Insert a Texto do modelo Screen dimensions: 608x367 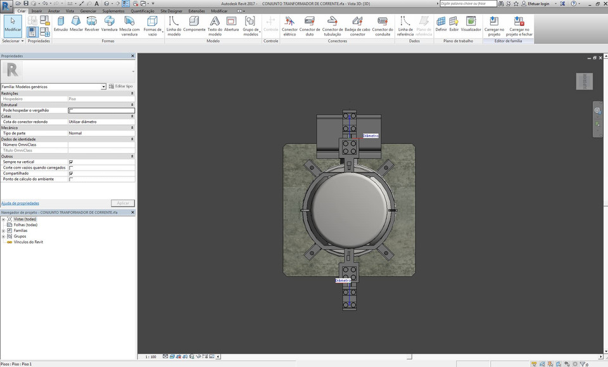[x=214, y=25]
